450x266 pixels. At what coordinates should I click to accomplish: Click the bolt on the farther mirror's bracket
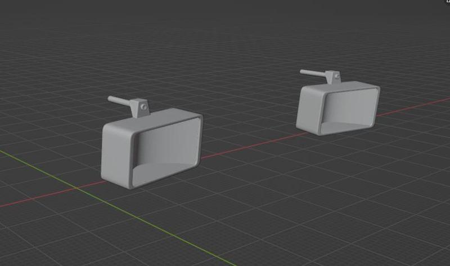click(x=337, y=76)
